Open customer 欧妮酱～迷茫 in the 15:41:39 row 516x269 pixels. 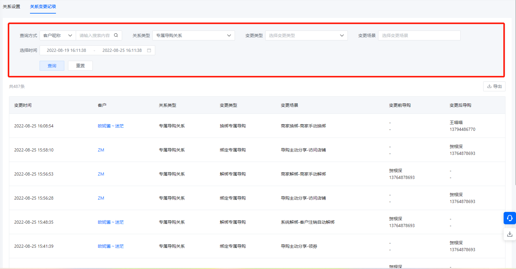point(111,246)
